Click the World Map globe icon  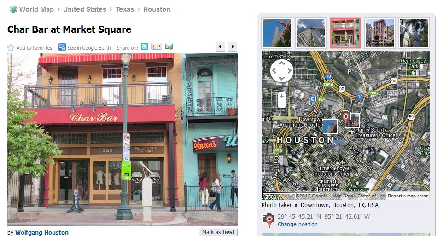pos(13,9)
